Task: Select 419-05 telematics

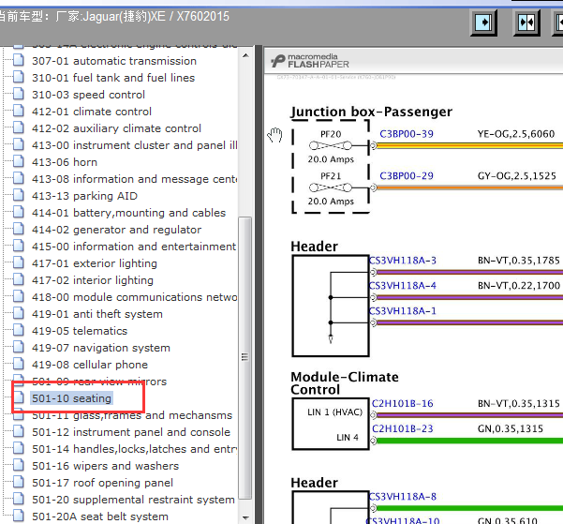Action: [80, 331]
